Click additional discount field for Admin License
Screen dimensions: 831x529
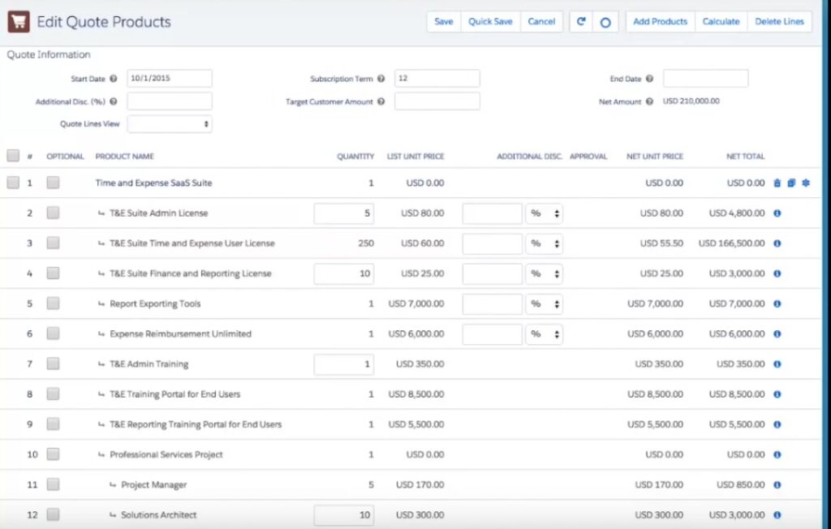493,213
